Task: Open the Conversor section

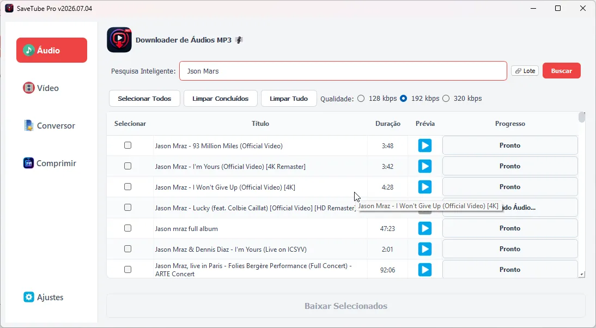Action: [50, 125]
